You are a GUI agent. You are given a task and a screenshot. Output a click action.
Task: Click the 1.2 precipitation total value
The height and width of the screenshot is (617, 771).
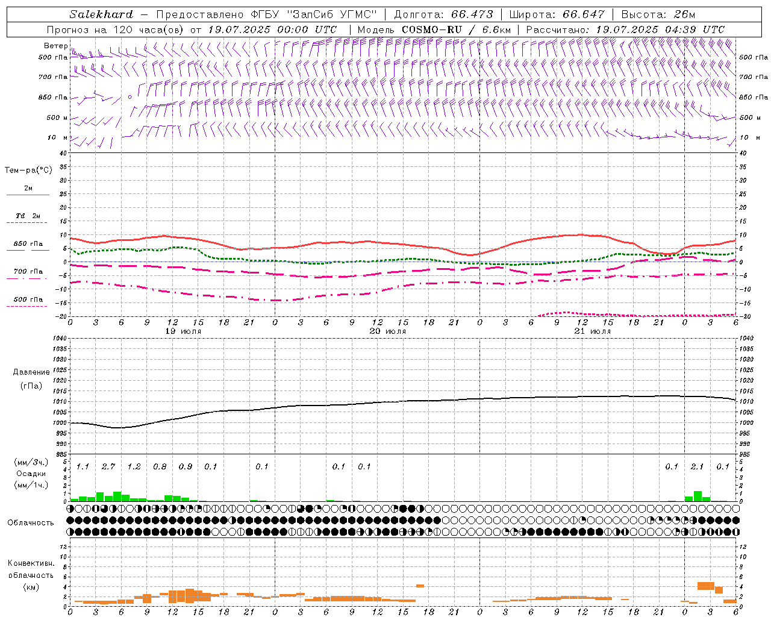134,466
